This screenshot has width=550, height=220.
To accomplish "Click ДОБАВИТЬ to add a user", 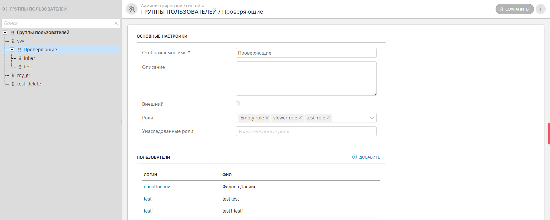I will pos(366,157).
